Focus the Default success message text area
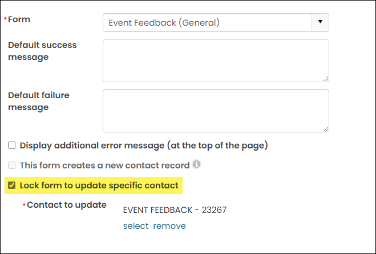The width and height of the screenshot is (376, 254). click(216, 61)
